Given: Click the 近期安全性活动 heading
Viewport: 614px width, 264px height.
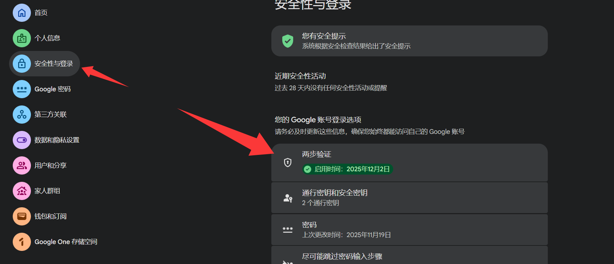Looking at the screenshot, I should [300, 76].
